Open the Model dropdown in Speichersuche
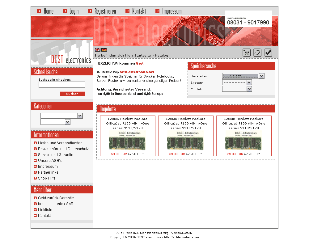The height and width of the screenshot is (241, 309). pyautogui.click(x=237, y=89)
